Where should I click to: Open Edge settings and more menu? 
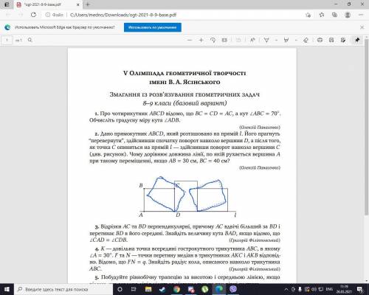click(x=361, y=15)
